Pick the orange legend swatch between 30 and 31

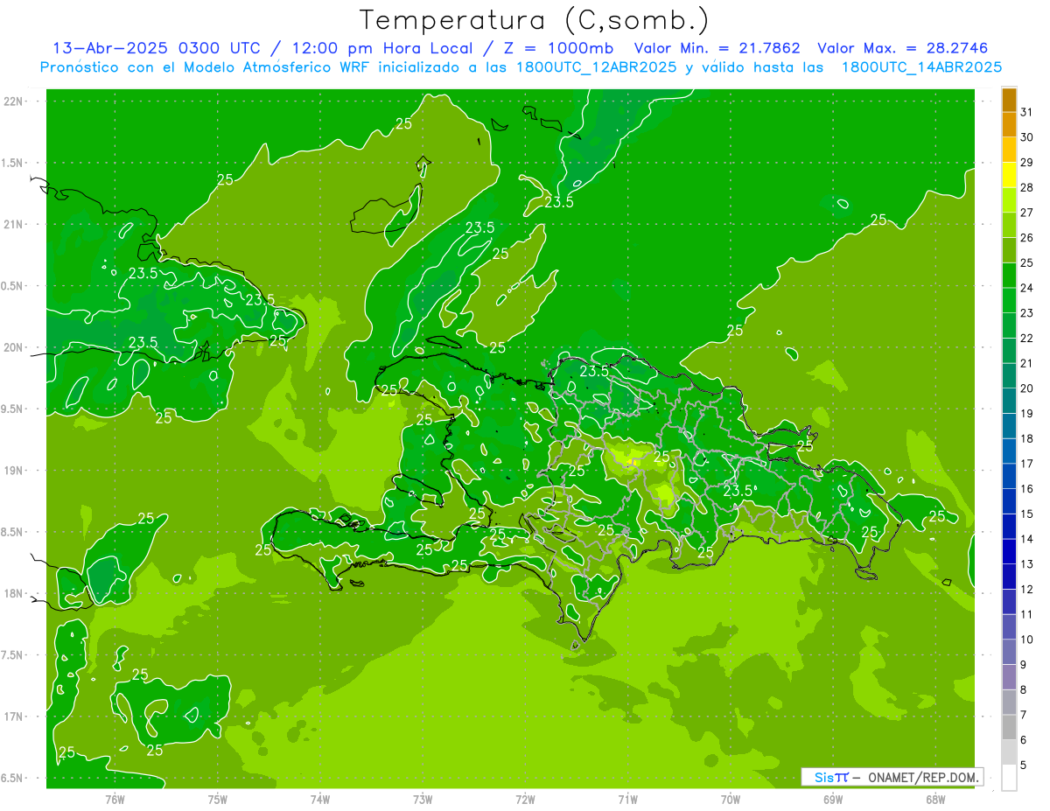[1009, 125]
